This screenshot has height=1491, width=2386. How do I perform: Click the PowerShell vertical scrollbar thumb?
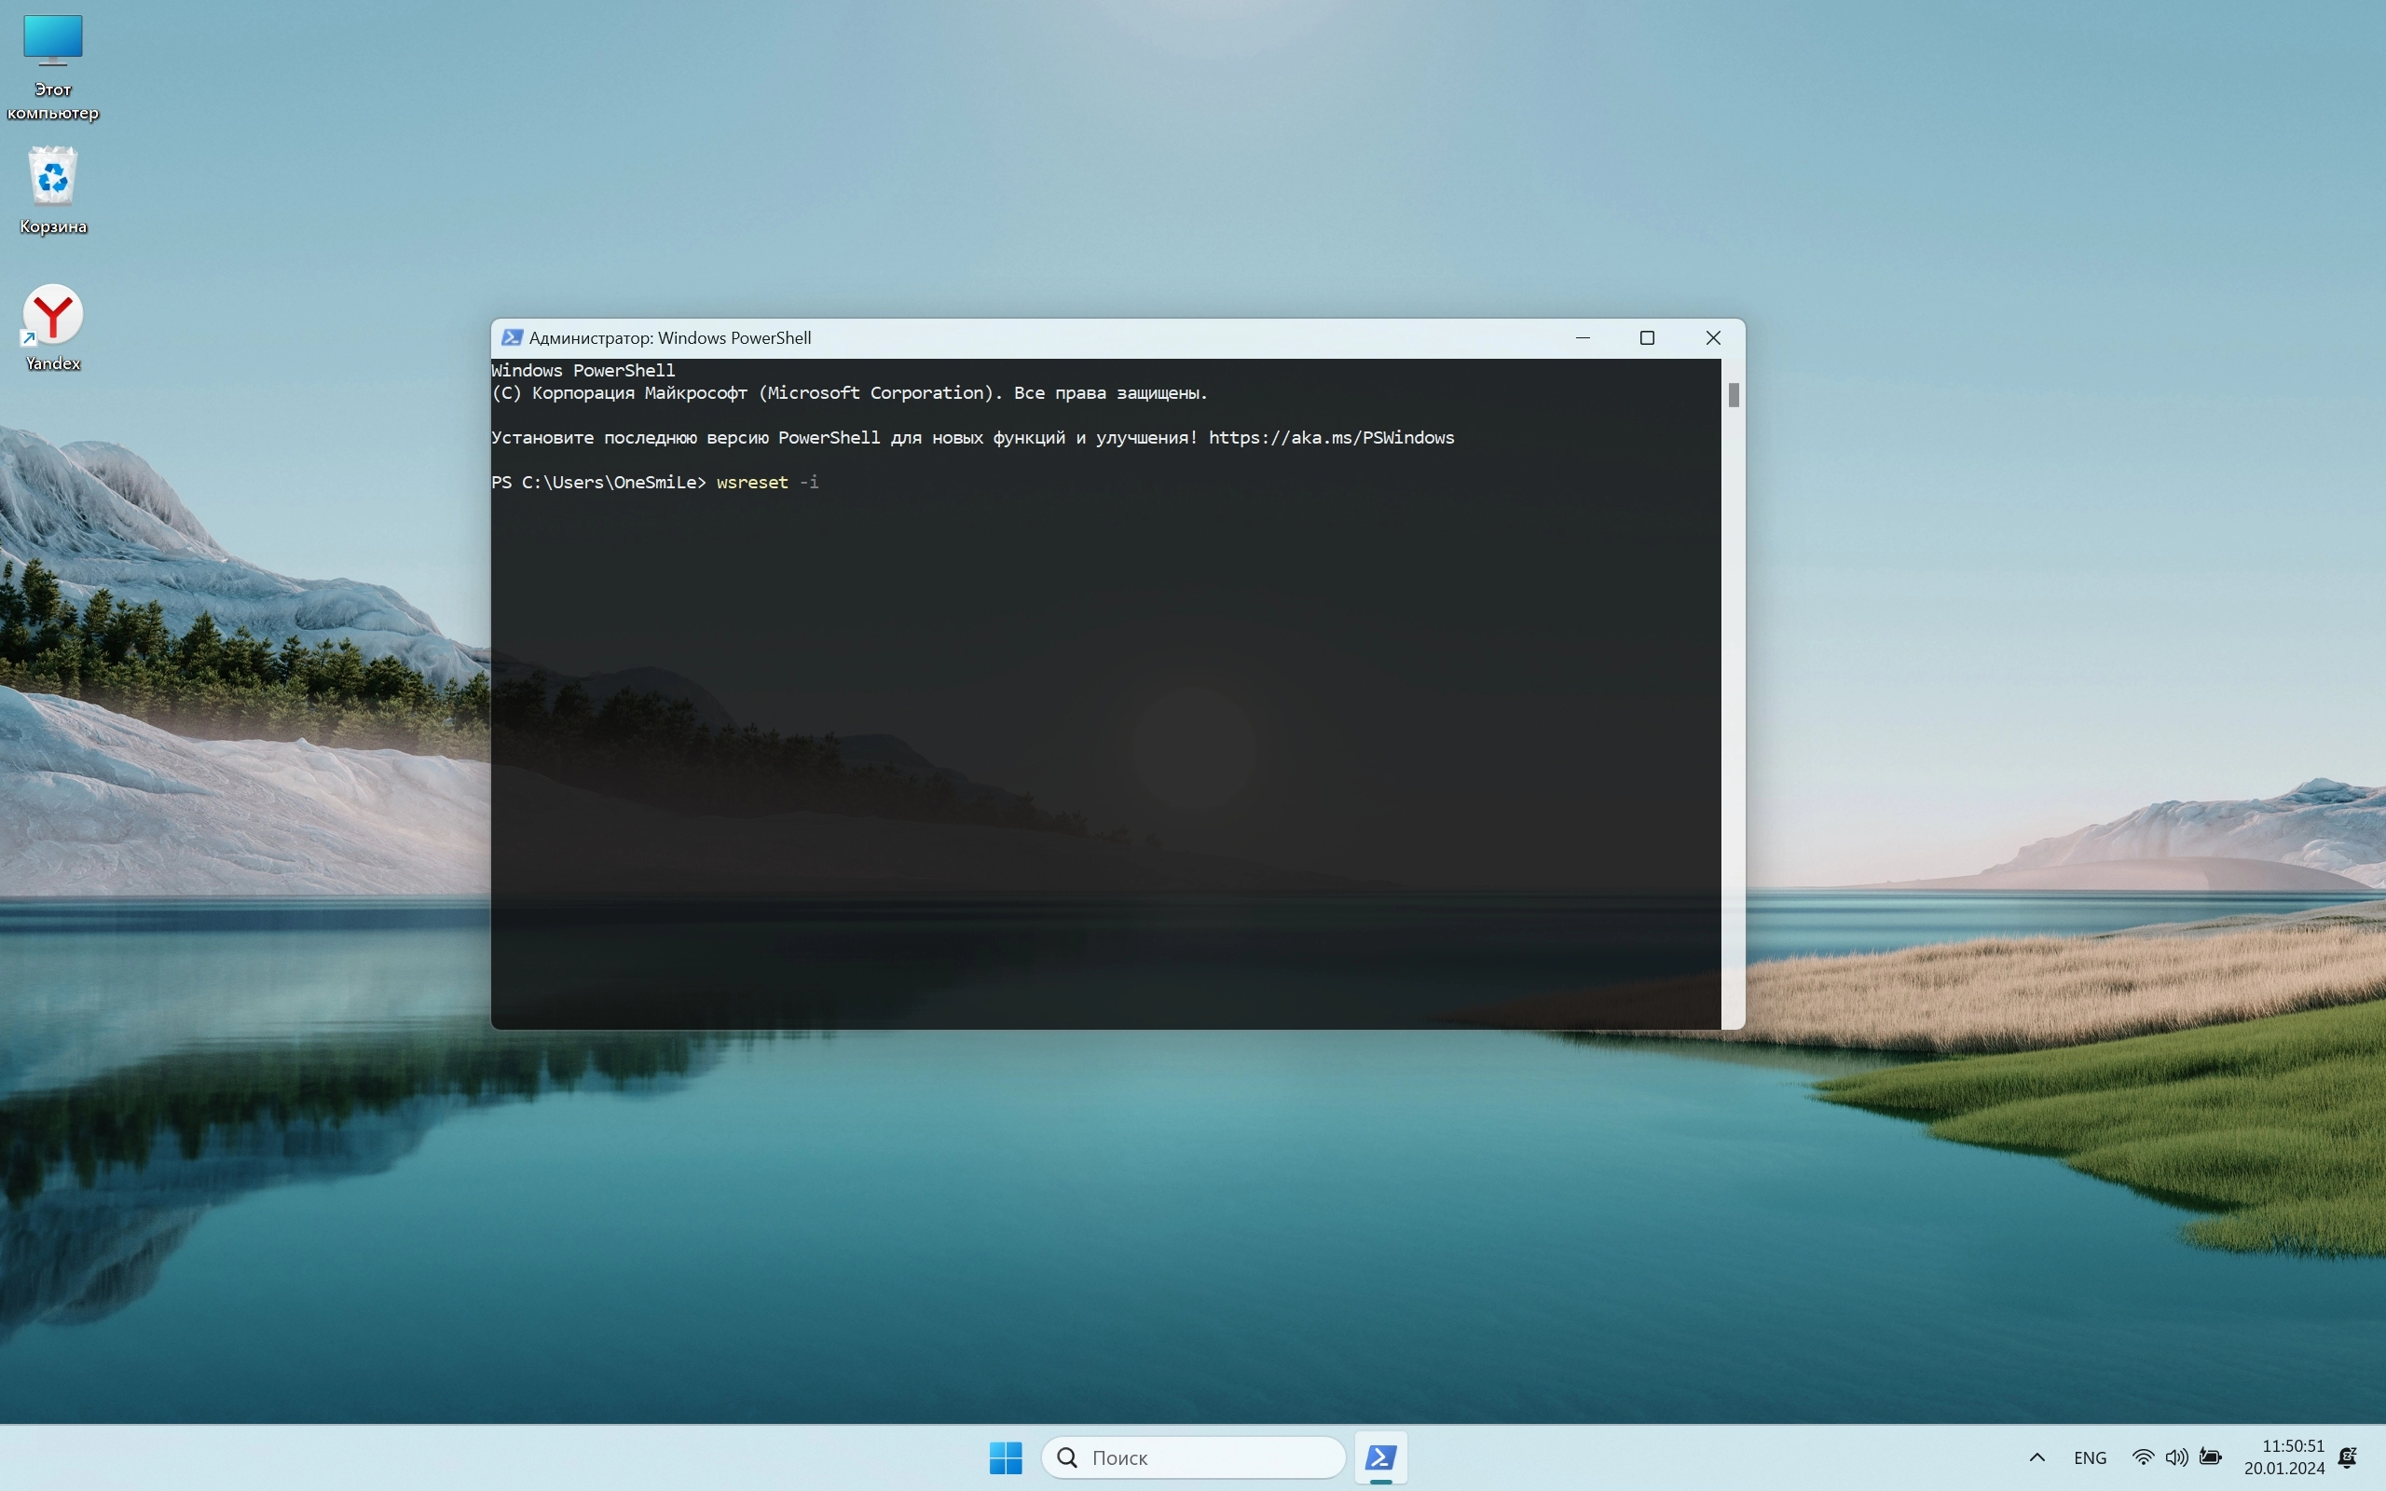(1734, 395)
